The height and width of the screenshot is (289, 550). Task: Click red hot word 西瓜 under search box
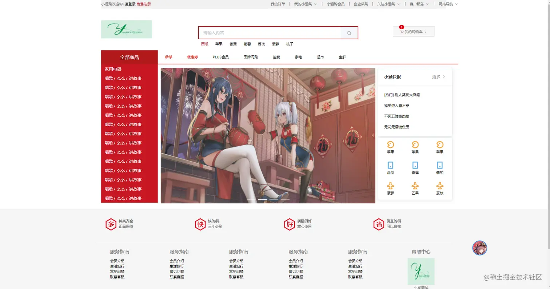[205, 44]
